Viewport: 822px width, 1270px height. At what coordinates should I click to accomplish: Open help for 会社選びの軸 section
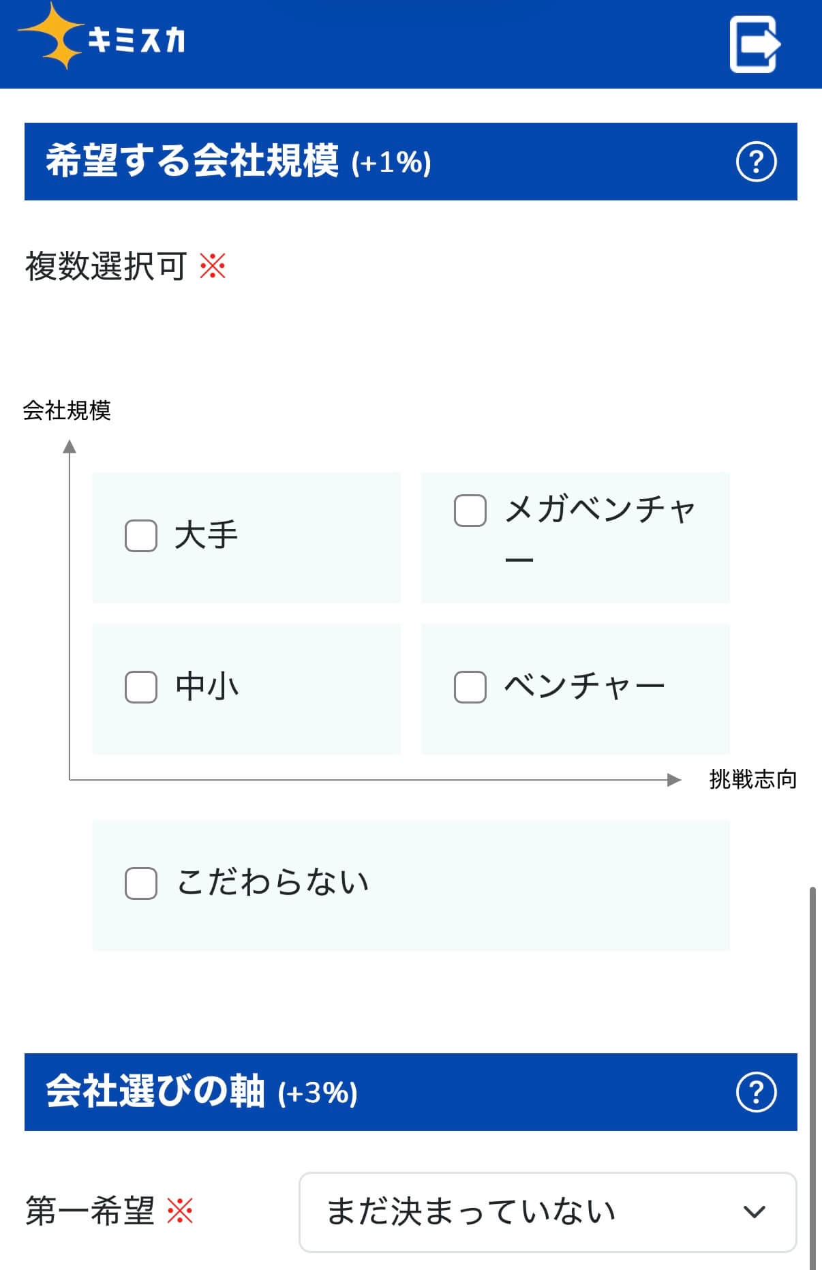[x=756, y=1092]
